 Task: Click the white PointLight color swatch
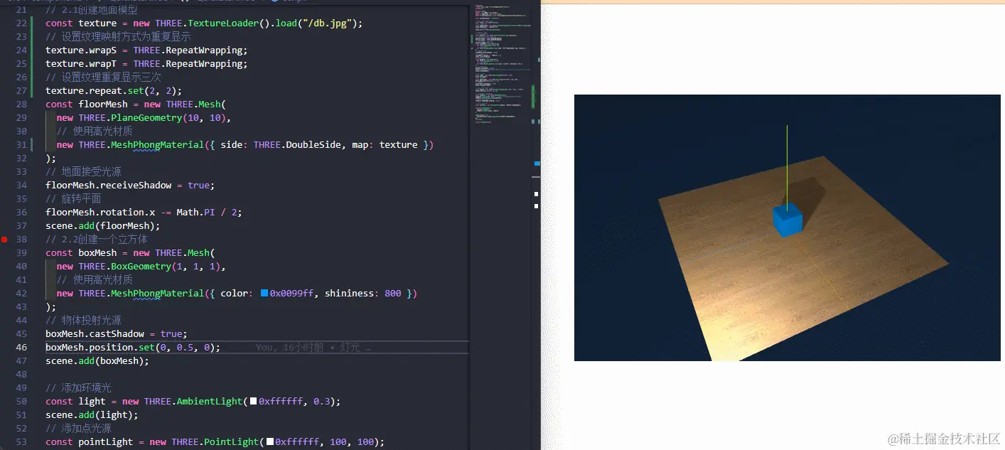point(269,441)
